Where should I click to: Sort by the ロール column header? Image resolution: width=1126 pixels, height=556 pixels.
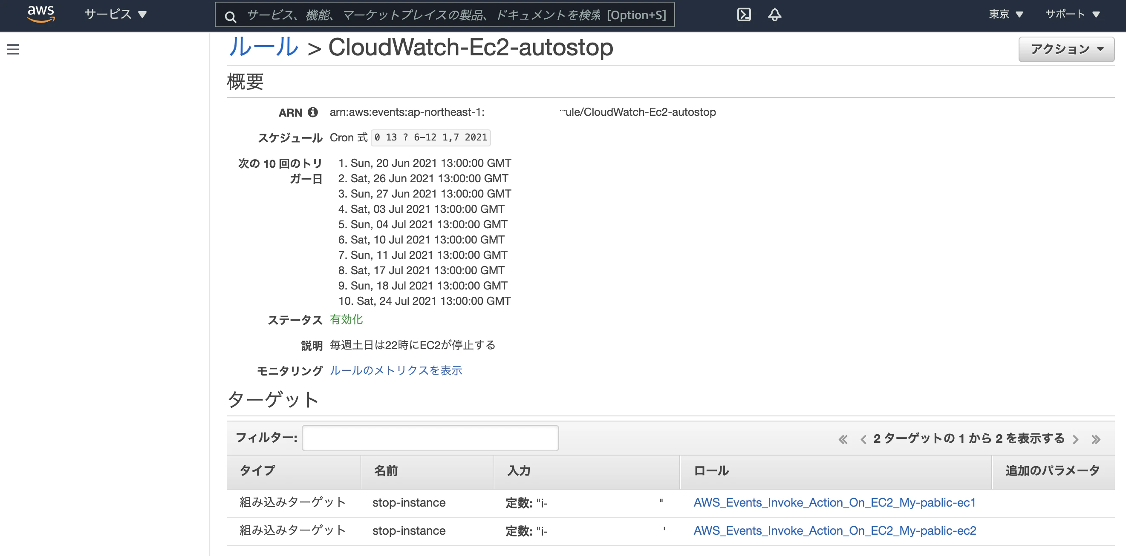tap(836, 471)
